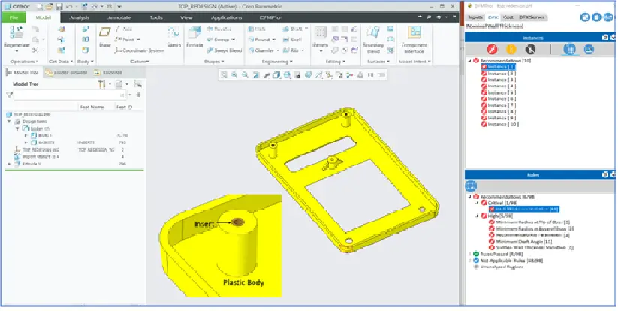This screenshot has width=618, height=311.
Task: Select the Swept Blend tool
Action: (x=225, y=50)
